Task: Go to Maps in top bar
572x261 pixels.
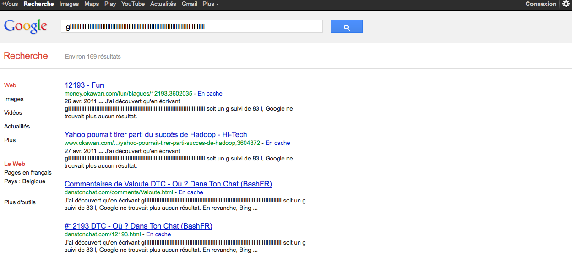Action: coord(92,4)
